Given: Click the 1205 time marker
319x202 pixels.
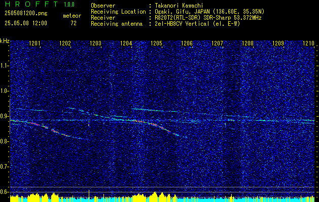Looking at the screenshot, I should tap(156, 43).
